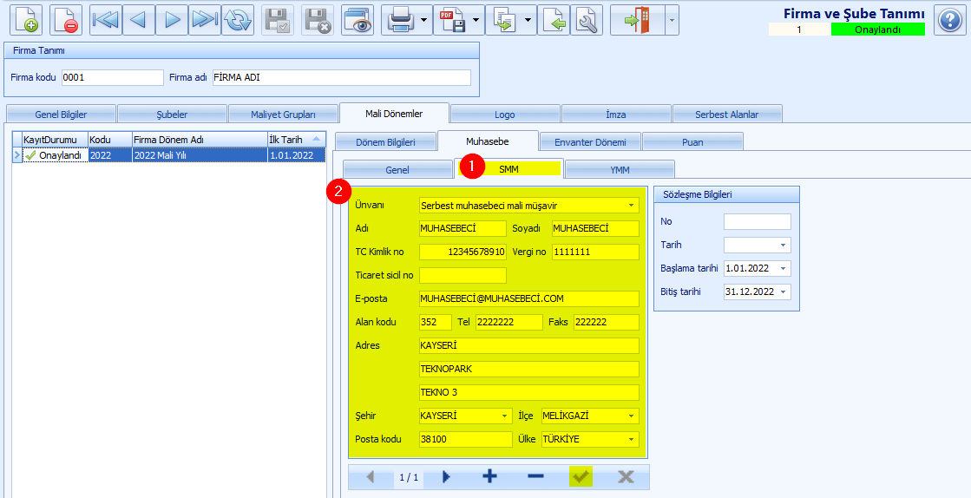Click the refresh toolbar icon

pos(237,20)
